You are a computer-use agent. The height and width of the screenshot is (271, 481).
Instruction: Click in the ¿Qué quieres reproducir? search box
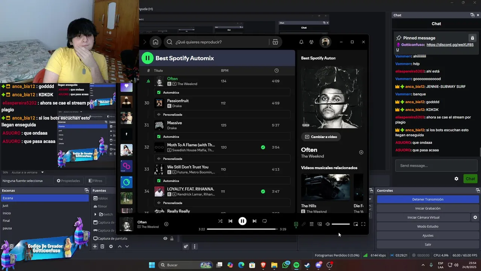(222, 42)
